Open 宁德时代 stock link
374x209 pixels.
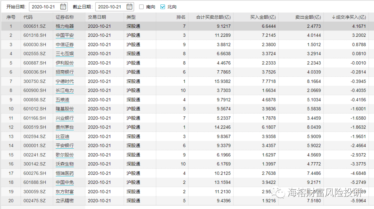tap(65, 81)
